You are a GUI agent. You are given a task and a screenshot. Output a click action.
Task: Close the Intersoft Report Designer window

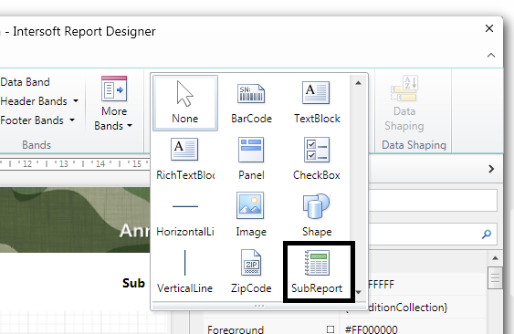tap(489, 28)
